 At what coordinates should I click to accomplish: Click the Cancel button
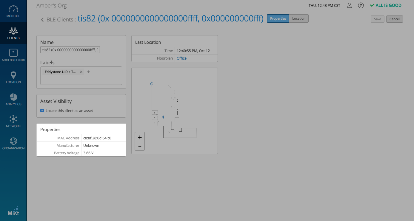click(394, 19)
